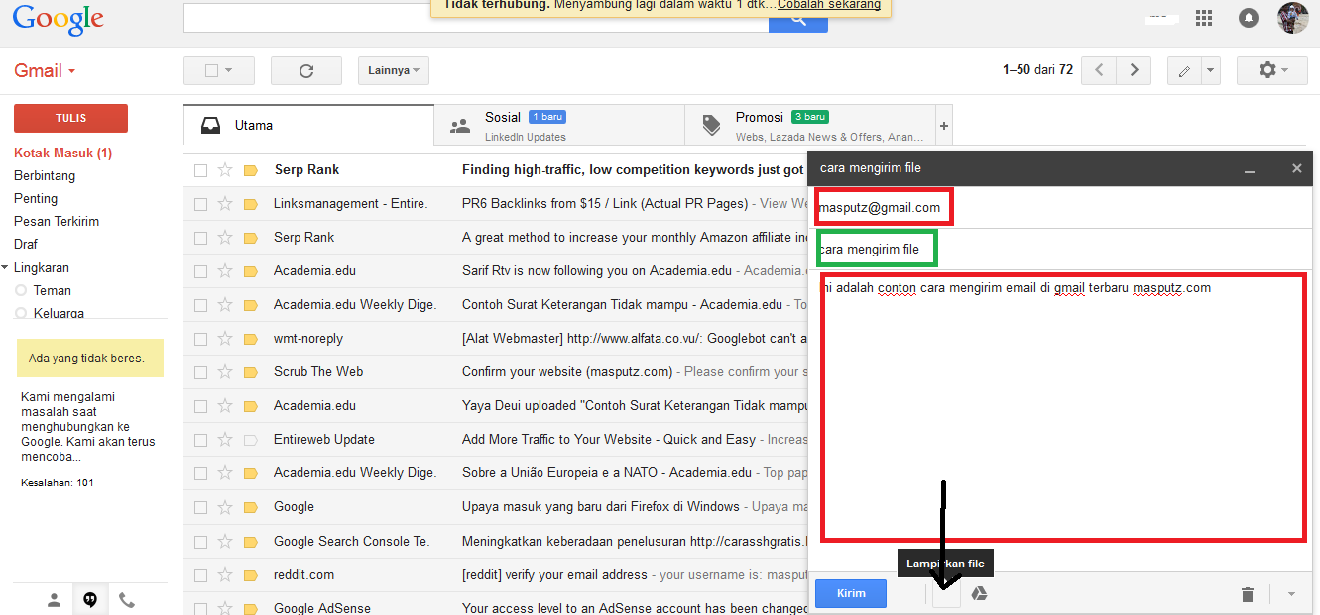The image size is (1320, 615).
Task: Open the Lainnya dropdown menu
Action: (394, 70)
